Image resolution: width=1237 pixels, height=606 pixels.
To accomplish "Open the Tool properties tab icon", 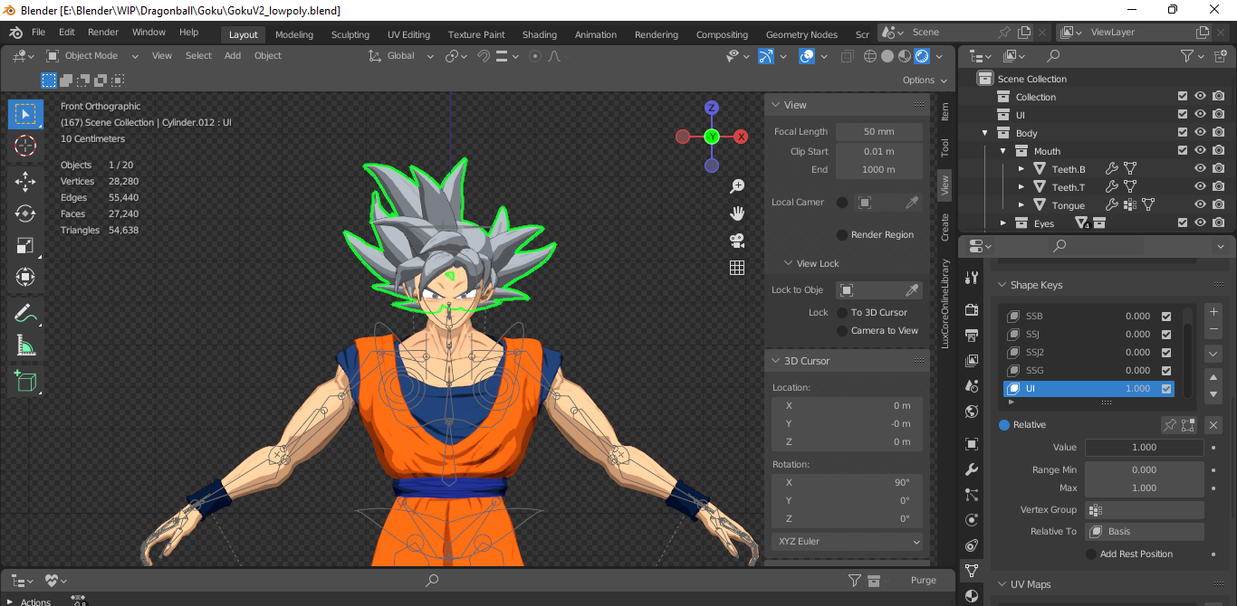I will tap(972, 278).
